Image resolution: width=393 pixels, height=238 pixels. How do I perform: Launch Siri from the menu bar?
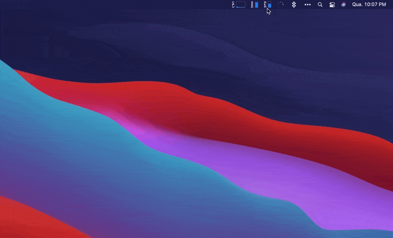pos(343,5)
